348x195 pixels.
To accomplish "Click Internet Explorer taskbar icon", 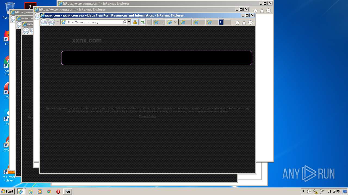I will tap(20, 191).
